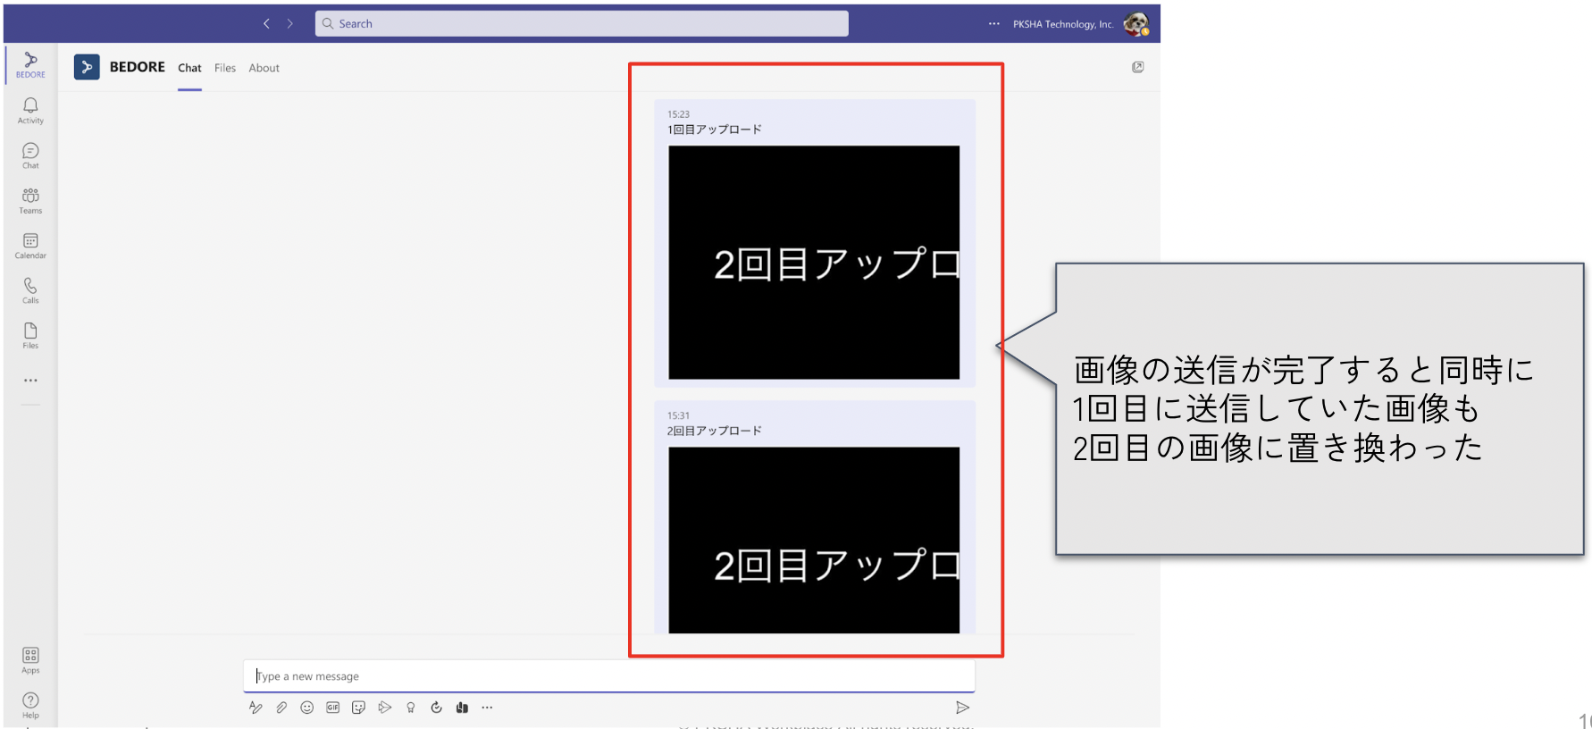
Task: Click the BEDORE title in the header
Action: 137,67
